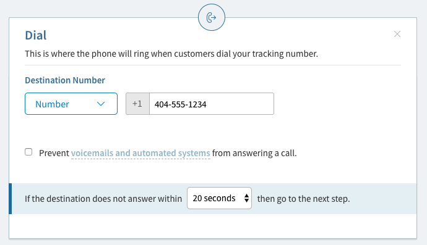427x245 pixels.
Task: Click 'If the destination does not answer within'
Action: [103, 199]
